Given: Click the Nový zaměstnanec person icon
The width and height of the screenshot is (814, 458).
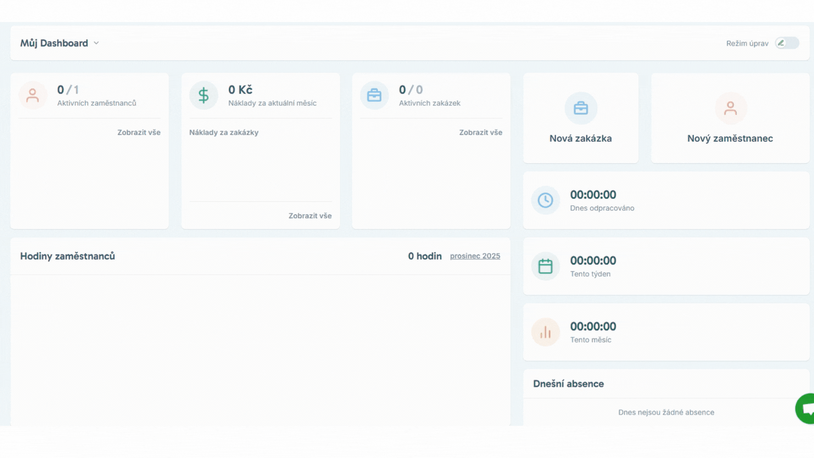Looking at the screenshot, I should [x=730, y=108].
